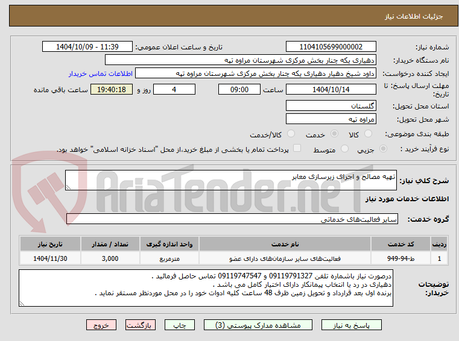Open 'اطلاعات تماس خریدار' link
The width and height of the screenshot is (459, 341).
pyautogui.click(x=101, y=74)
